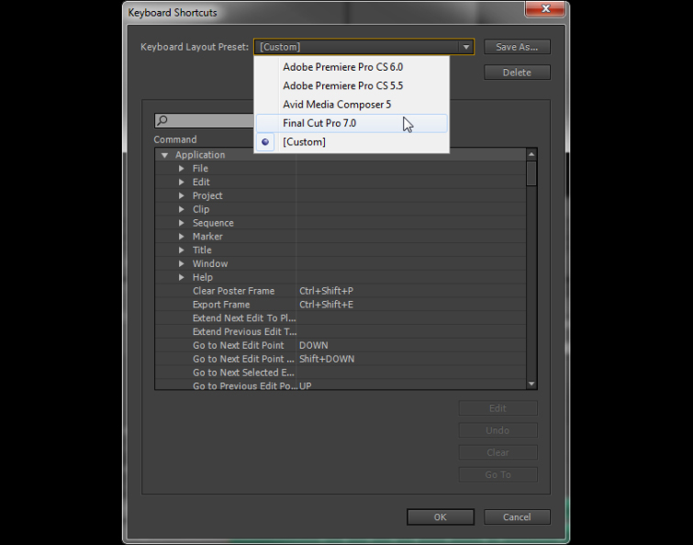
Task: Click the command list scroll down arrow
Action: (x=531, y=384)
